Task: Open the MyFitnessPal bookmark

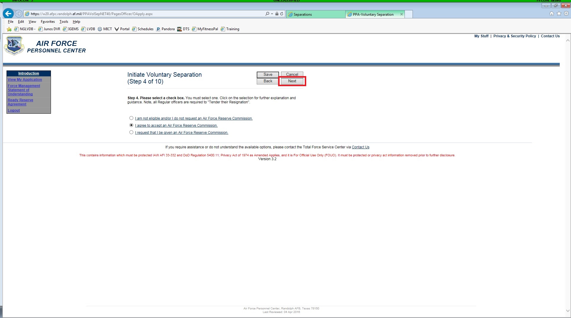Action: pos(205,29)
